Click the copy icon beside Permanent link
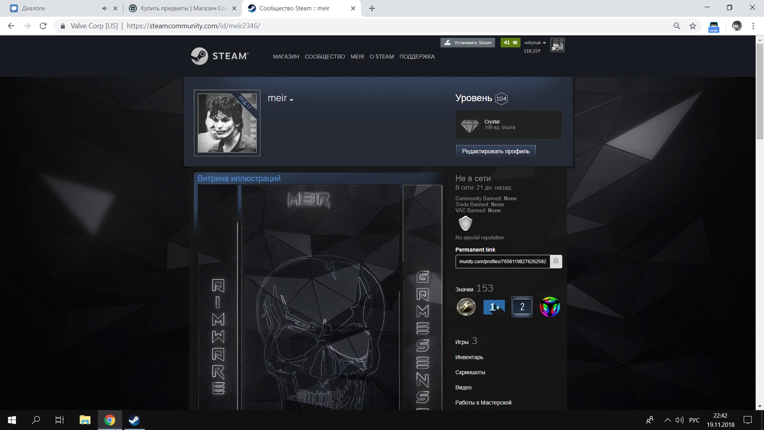Screen dimensions: 764x430 coord(556,261)
